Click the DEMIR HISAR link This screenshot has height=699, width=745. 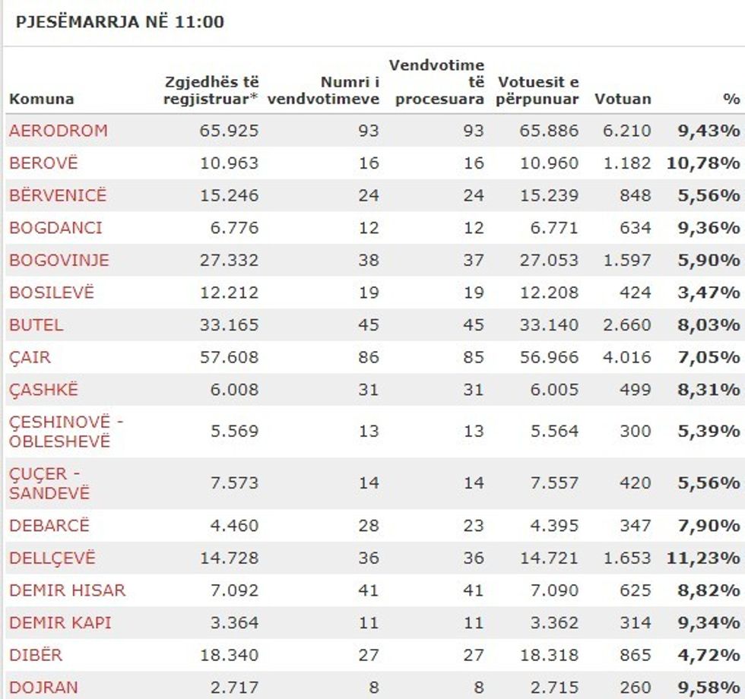[x=68, y=590]
